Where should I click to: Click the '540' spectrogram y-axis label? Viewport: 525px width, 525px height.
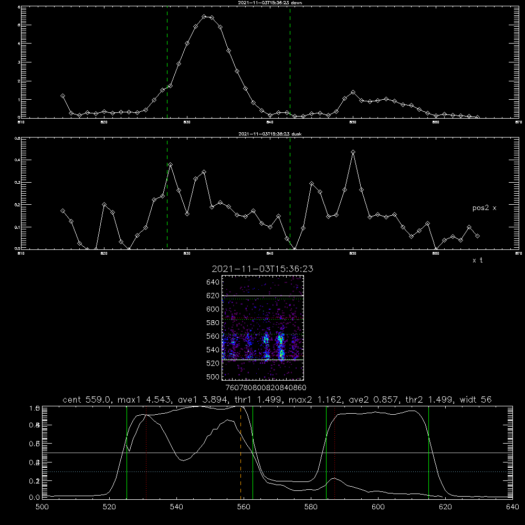pos(213,350)
